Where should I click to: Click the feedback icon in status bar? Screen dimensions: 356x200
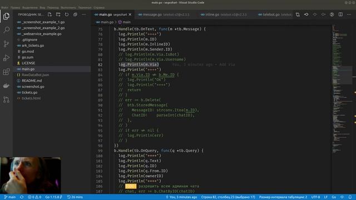point(342,197)
